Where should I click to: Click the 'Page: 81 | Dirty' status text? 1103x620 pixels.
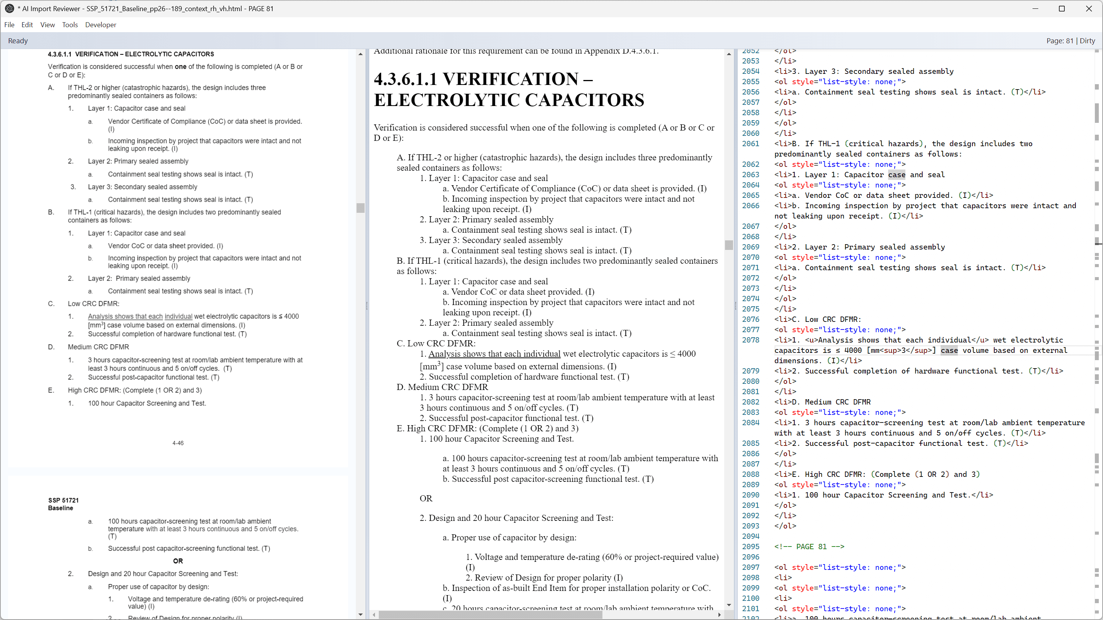(x=1070, y=41)
